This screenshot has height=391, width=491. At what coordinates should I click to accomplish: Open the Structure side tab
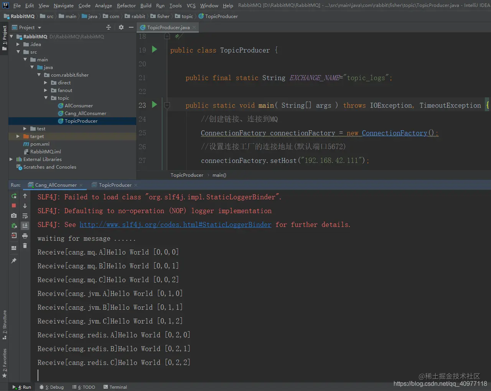(x=4, y=325)
